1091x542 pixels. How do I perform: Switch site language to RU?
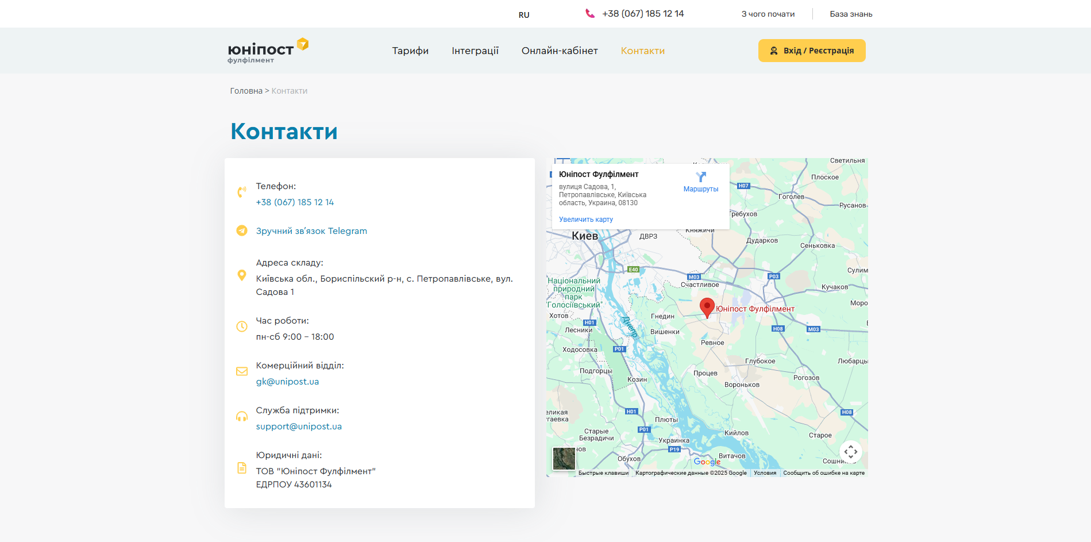tap(523, 15)
